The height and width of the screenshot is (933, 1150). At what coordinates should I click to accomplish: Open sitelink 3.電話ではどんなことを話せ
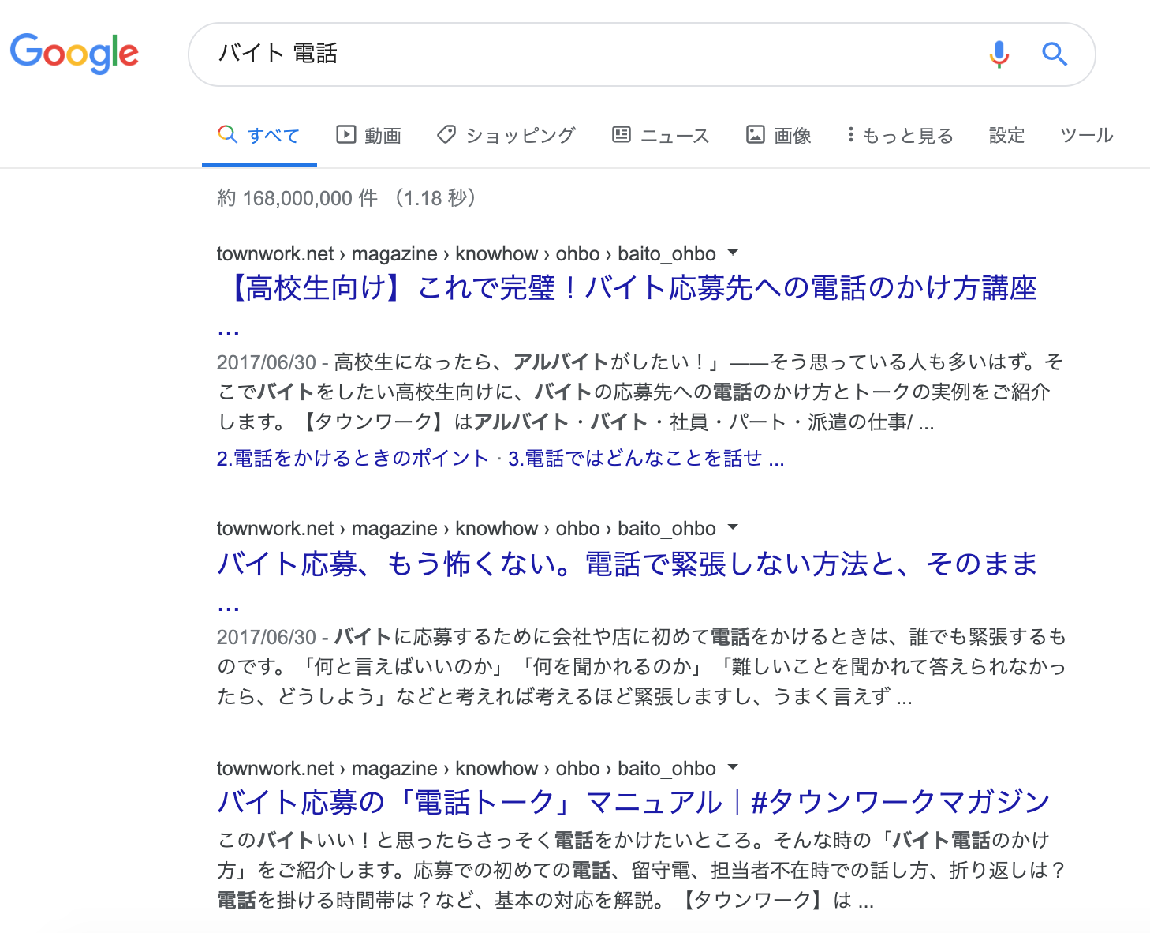click(x=645, y=459)
